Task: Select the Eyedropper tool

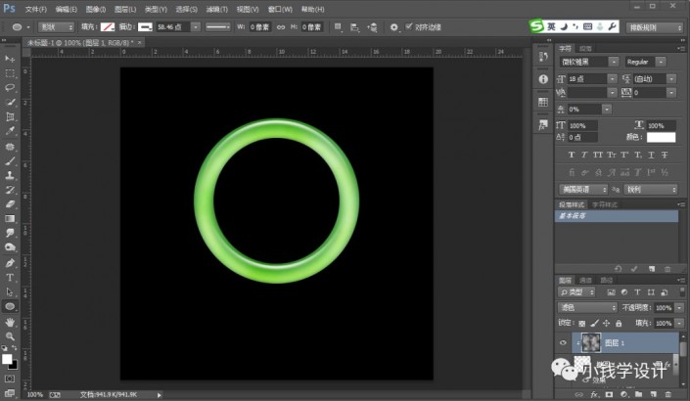Action: pos(10,129)
